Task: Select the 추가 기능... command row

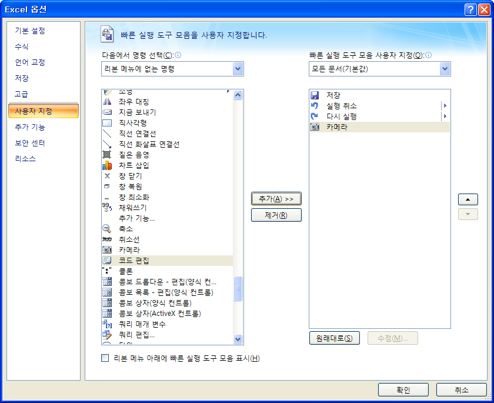Action: coord(167,218)
